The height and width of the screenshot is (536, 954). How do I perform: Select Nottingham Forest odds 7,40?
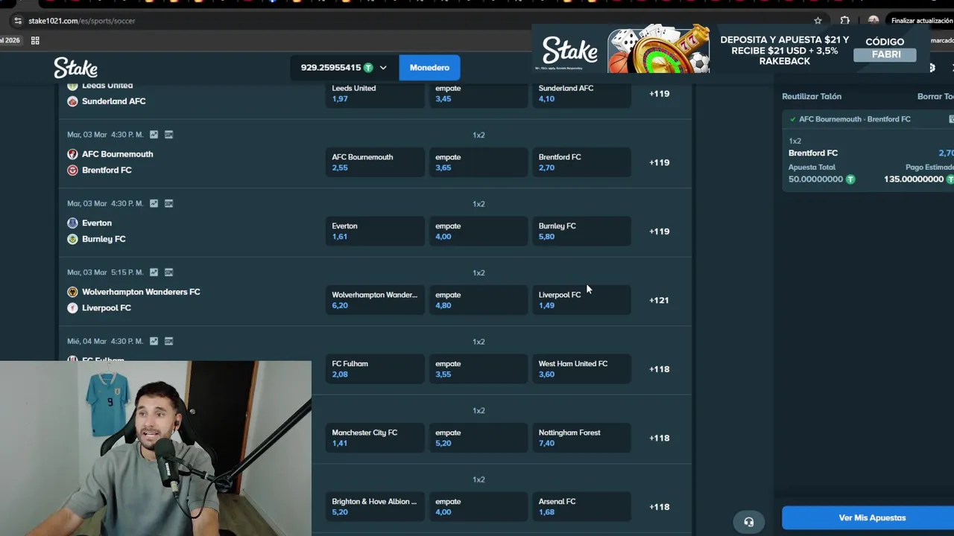pos(582,438)
